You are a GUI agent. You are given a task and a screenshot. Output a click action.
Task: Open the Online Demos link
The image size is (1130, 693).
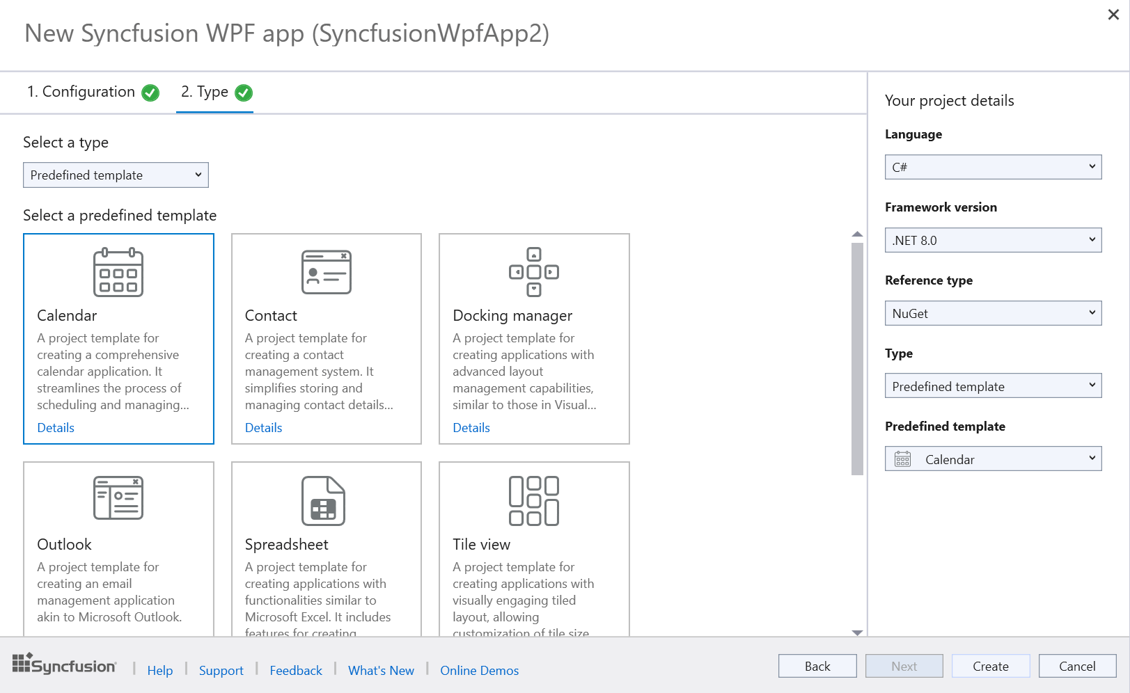coord(480,671)
